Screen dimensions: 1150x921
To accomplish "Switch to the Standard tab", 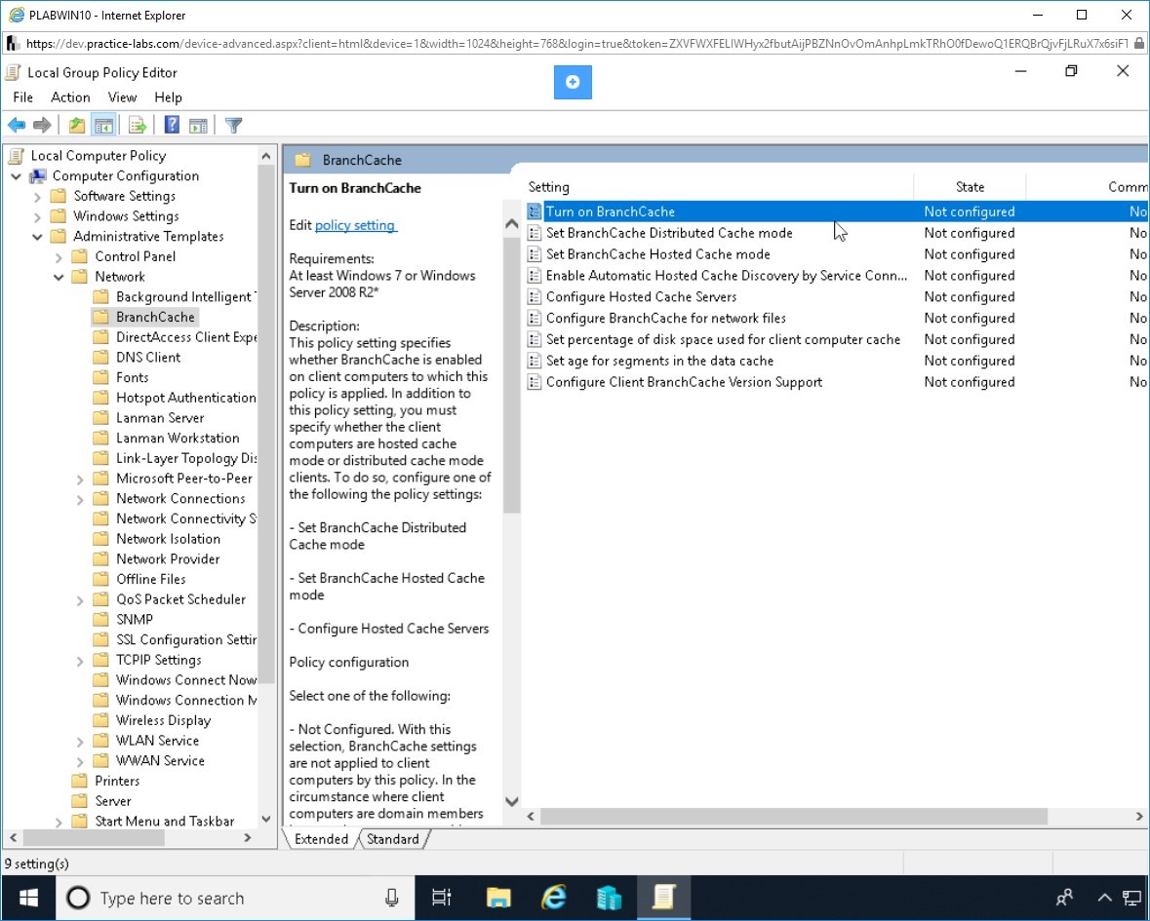I will (392, 839).
